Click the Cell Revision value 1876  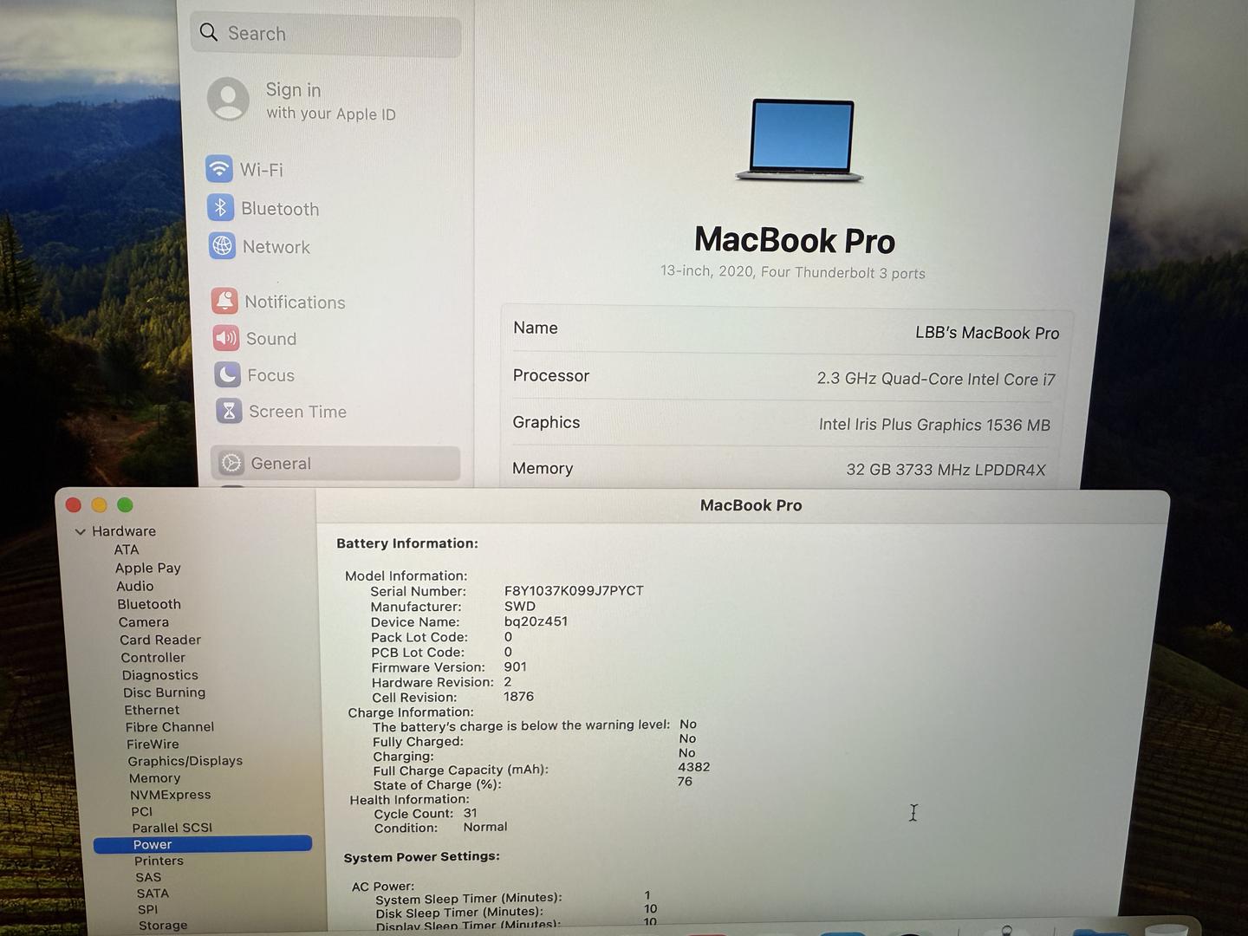coord(518,697)
